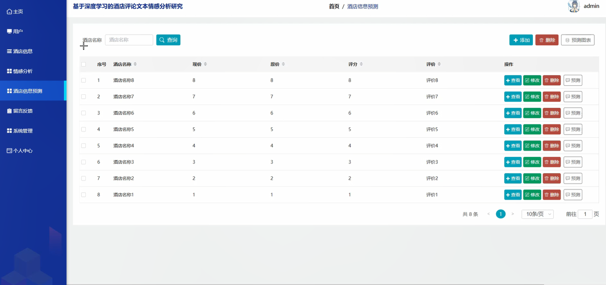Screen dimensions: 606x285
Task: Go to previous page arrow in pagination
Action: click(x=488, y=214)
